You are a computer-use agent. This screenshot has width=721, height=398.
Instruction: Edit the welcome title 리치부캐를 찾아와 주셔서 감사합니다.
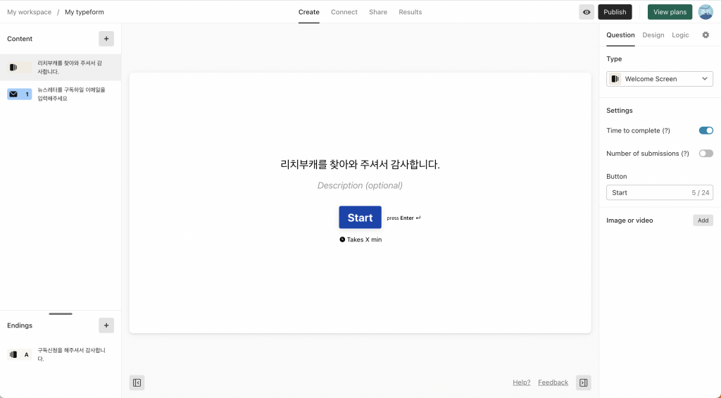pos(360,164)
